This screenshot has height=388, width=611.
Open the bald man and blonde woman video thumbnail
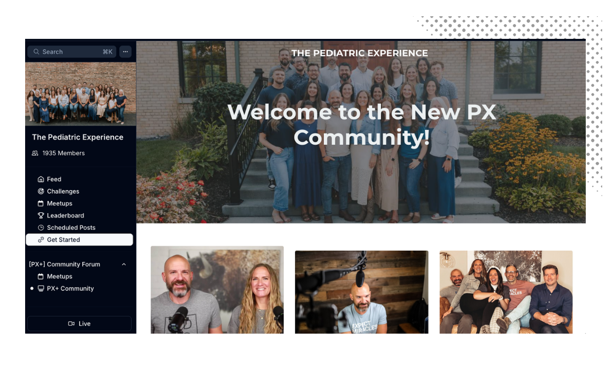(217, 290)
